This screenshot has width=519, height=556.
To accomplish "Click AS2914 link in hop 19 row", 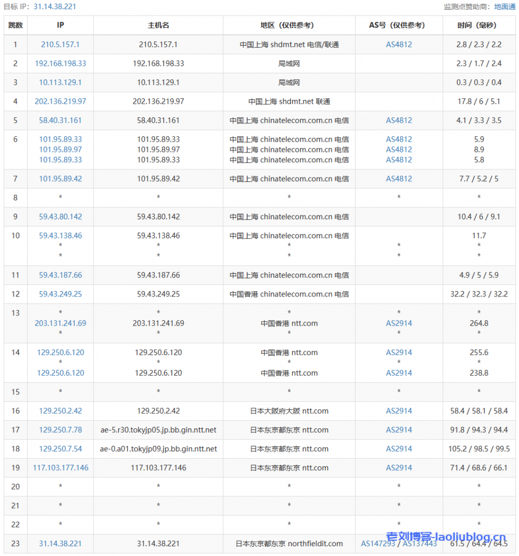I will tap(398, 468).
